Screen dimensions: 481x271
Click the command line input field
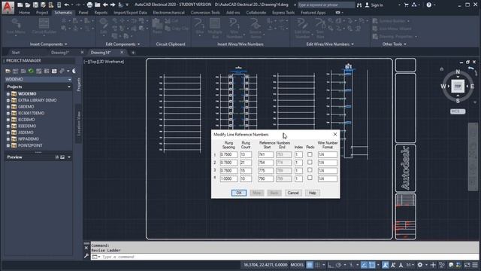coord(286,257)
